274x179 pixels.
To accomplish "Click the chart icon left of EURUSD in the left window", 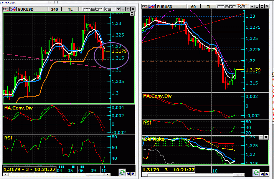I will pos(7,8).
